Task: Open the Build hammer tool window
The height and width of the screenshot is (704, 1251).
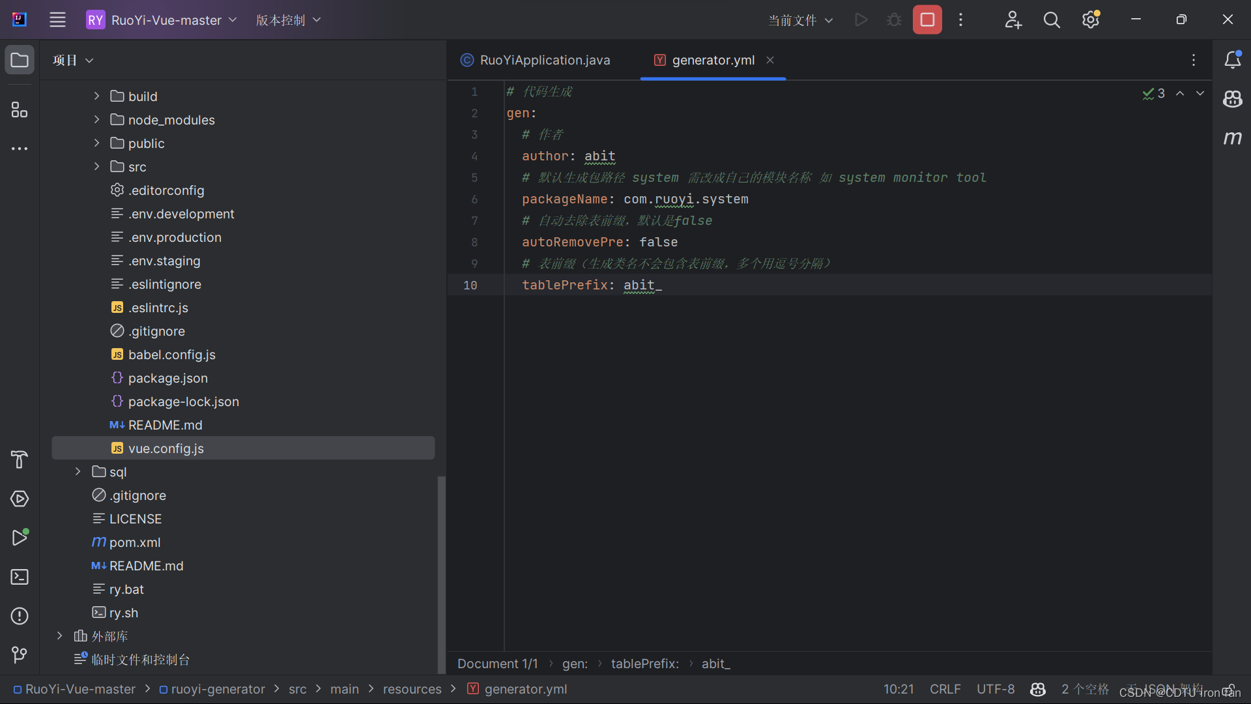Action: pyautogui.click(x=20, y=460)
